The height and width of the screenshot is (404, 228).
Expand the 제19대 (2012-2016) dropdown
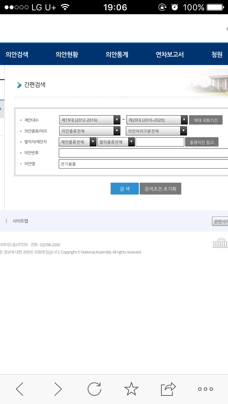pyautogui.click(x=90, y=120)
